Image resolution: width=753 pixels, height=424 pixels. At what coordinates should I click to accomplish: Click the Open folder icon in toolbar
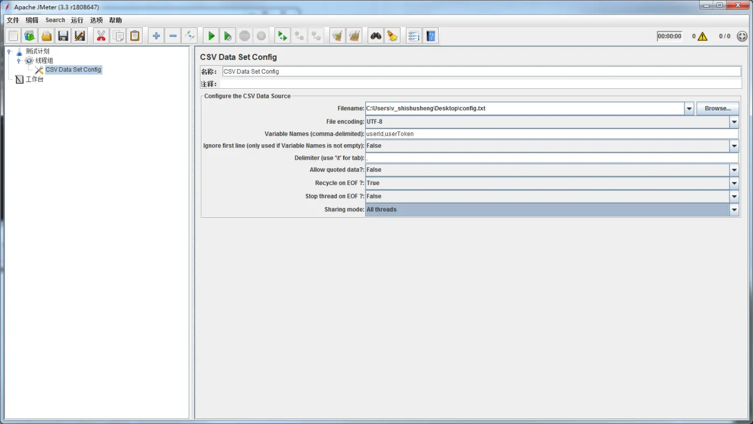(x=47, y=36)
